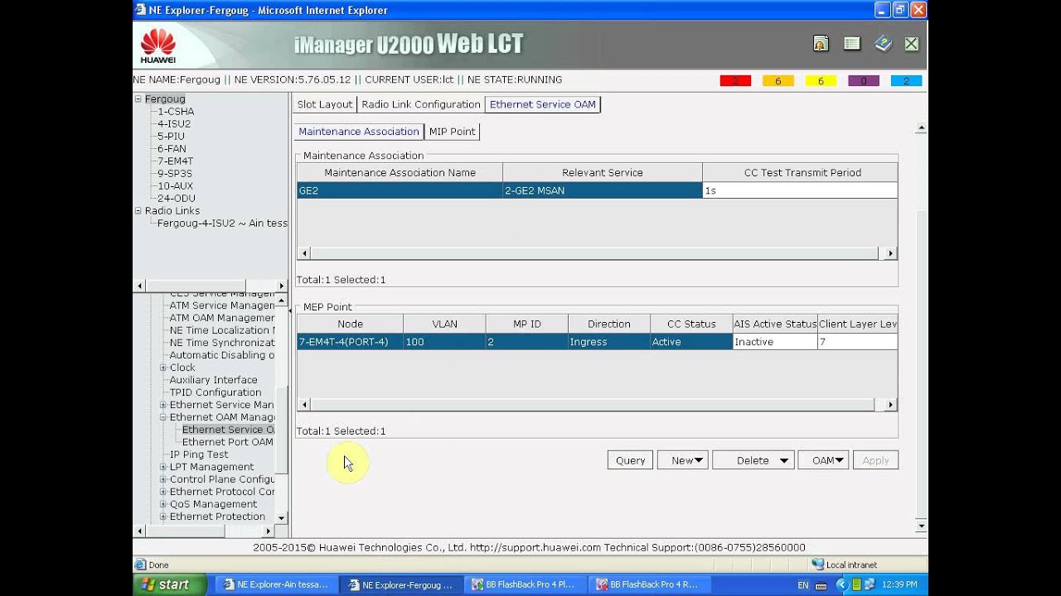Select the Fergoug-4-ISU2 radio link item
The width and height of the screenshot is (1061, 596).
coord(222,223)
